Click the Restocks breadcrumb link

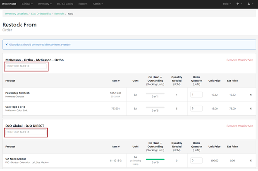coord(59,14)
